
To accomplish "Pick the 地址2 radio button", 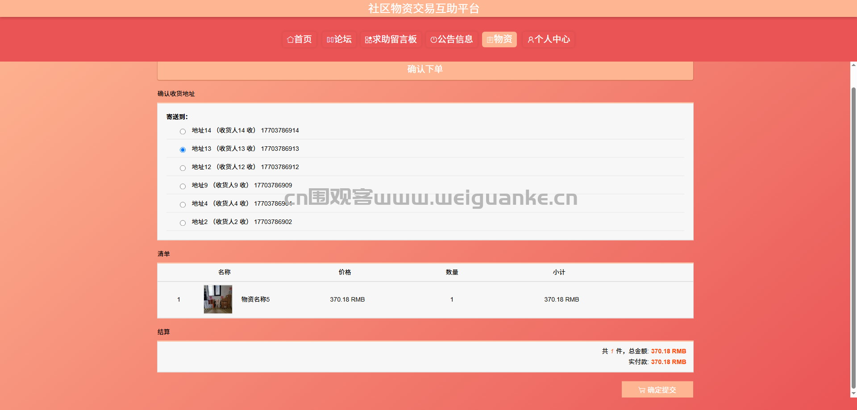I will tap(183, 223).
